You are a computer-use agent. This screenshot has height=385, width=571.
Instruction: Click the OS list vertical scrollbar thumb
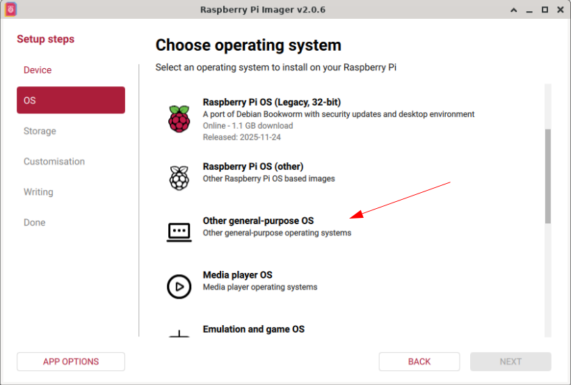[547, 176]
